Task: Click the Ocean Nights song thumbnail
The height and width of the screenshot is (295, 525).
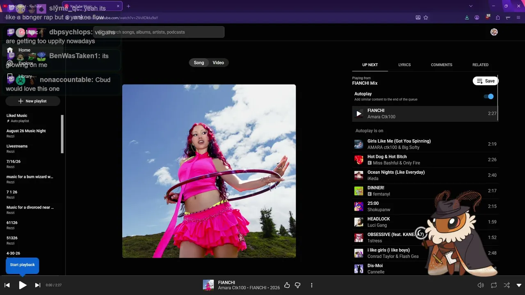Action: pyautogui.click(x=359, y=175)
